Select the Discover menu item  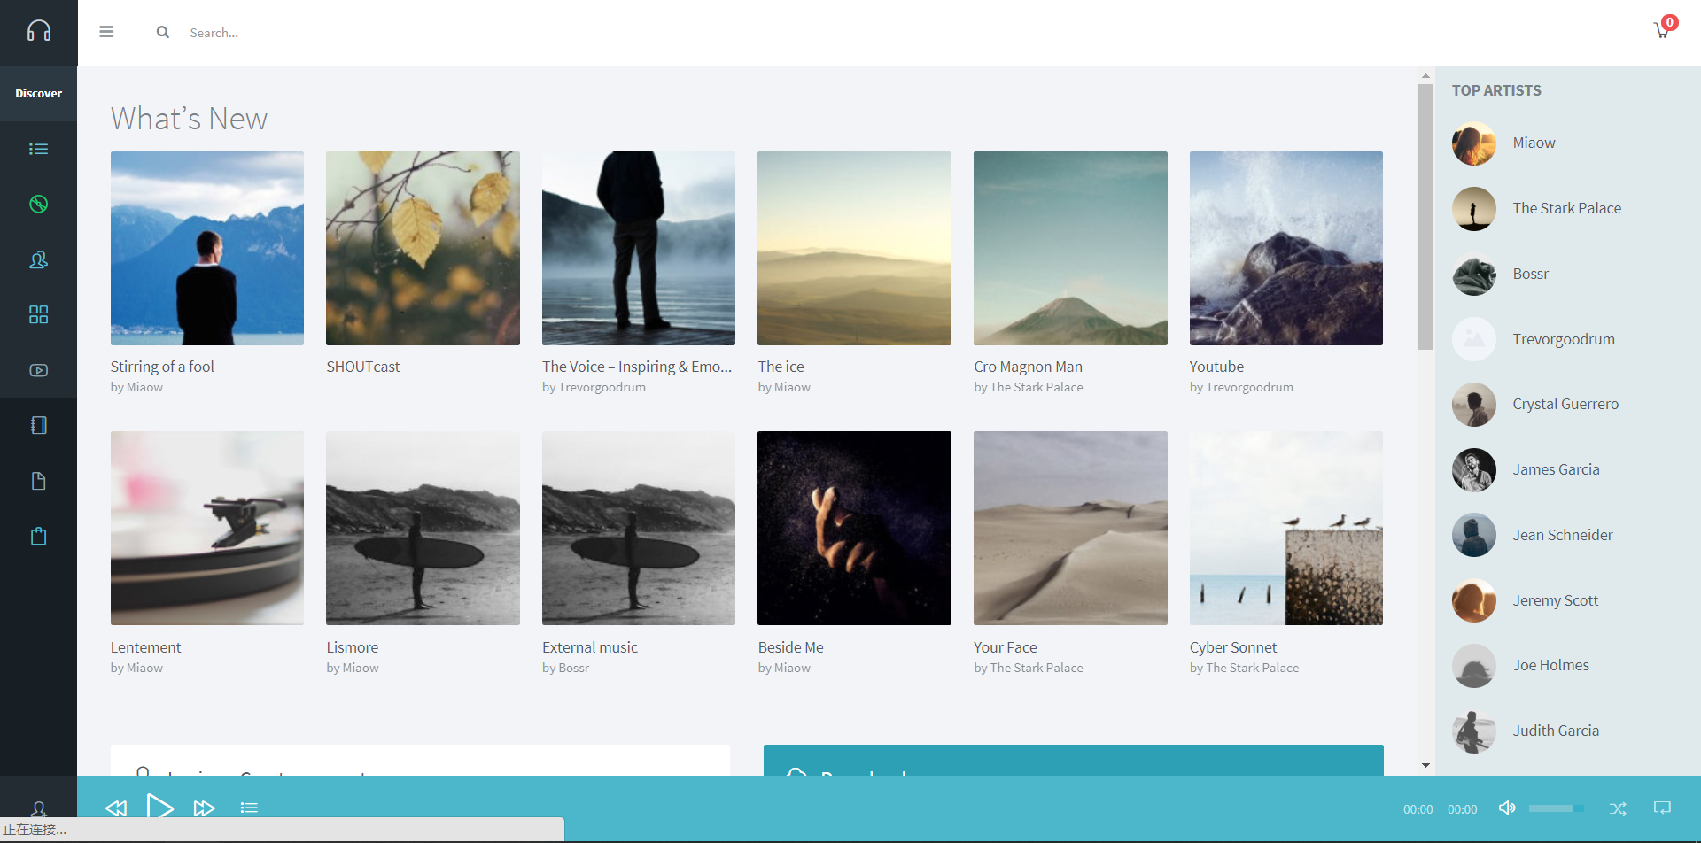(38, 93)
